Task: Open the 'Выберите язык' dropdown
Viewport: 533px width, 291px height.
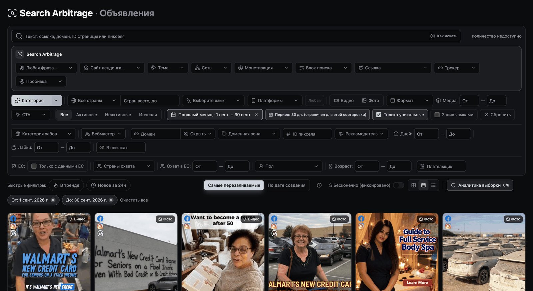Action: point(213,101)
